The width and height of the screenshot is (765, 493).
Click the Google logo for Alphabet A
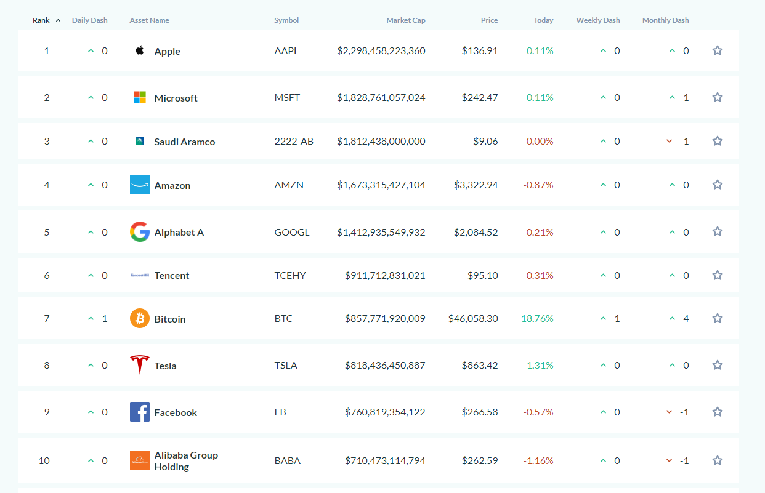(x=140, y=232)
